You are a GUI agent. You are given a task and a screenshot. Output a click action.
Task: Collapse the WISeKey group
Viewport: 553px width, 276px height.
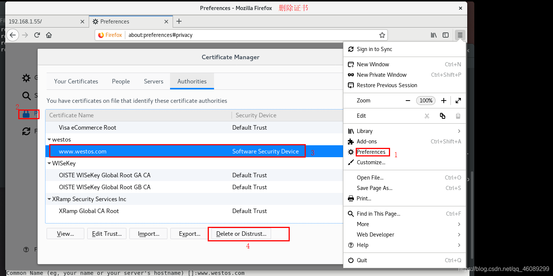tap(49, 164)
